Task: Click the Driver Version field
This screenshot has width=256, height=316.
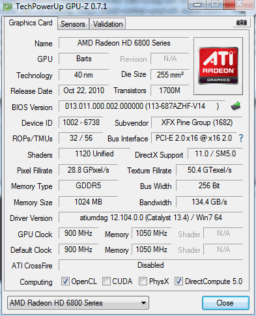Action: click(150, 218)
